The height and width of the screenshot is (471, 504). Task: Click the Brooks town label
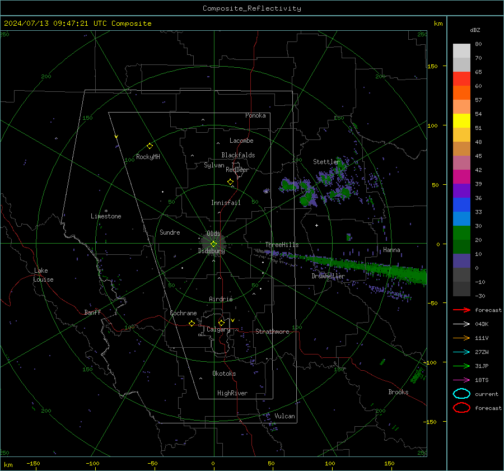coord(398,392)
